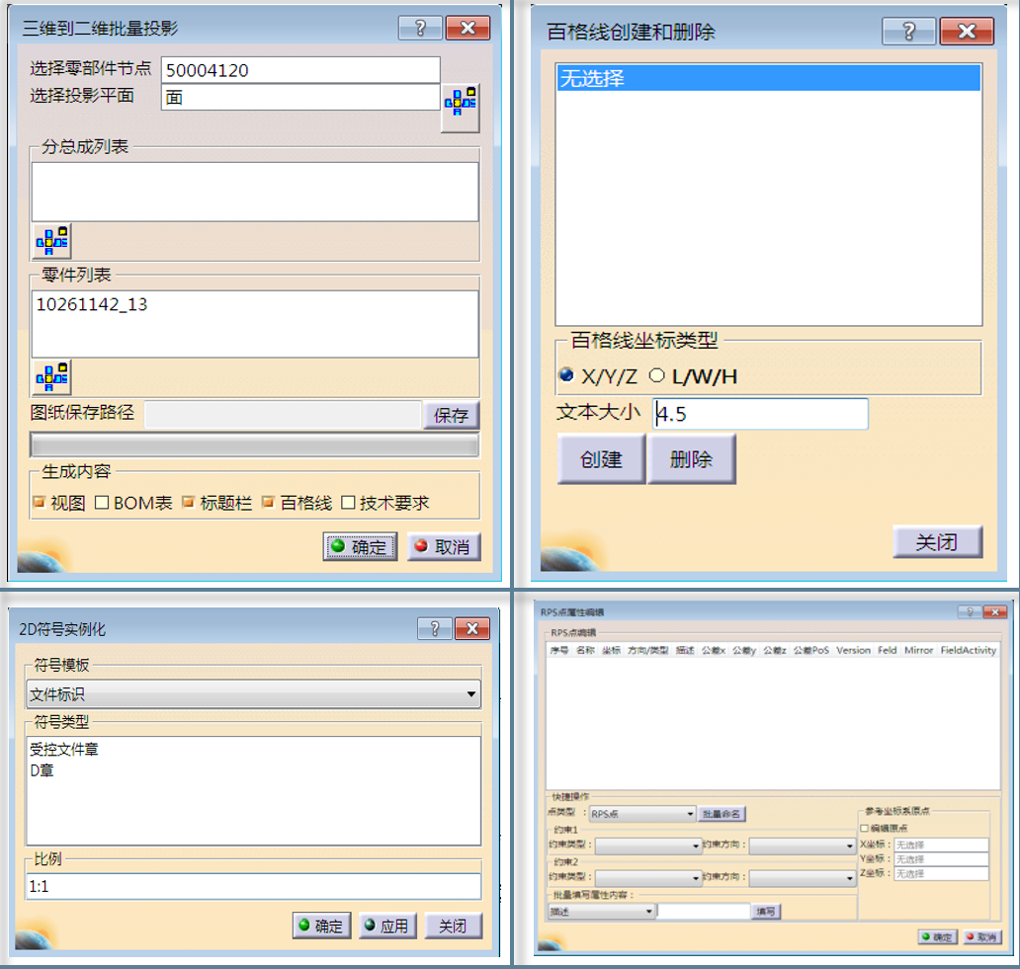Click the selection icon beside 选择投影平面 field

460,101
